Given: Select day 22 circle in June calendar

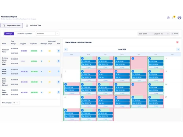Looking at the screenshot, I should click(x=82, y=97).
